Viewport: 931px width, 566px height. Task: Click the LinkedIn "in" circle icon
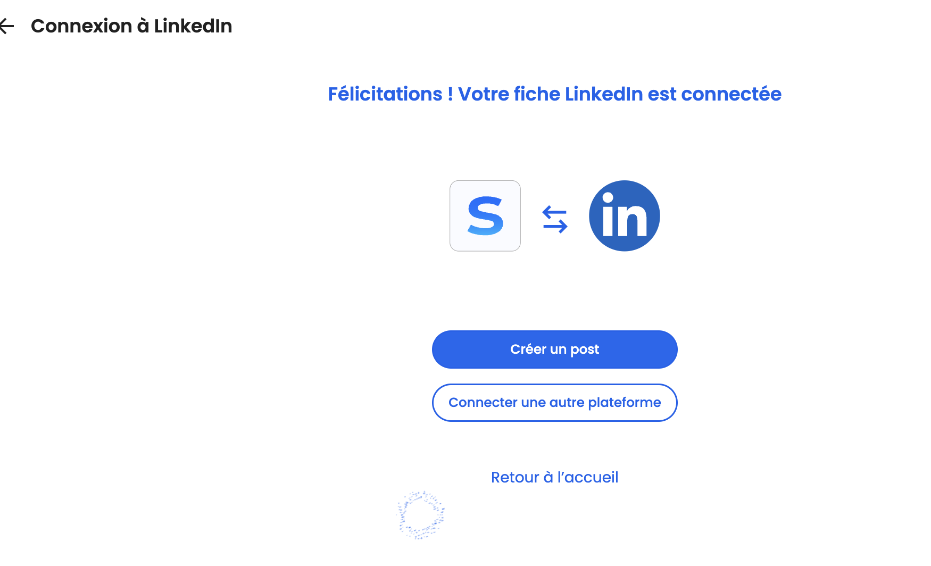click(625, 216)
